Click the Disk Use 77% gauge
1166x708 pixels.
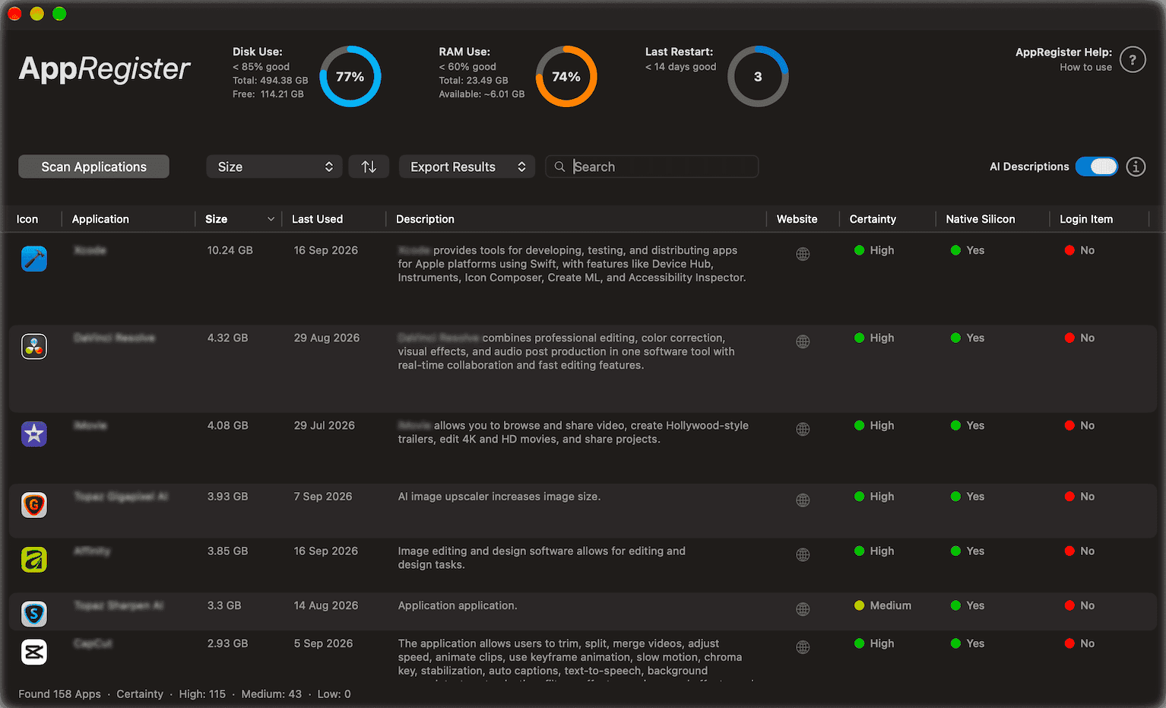point(350,76)
